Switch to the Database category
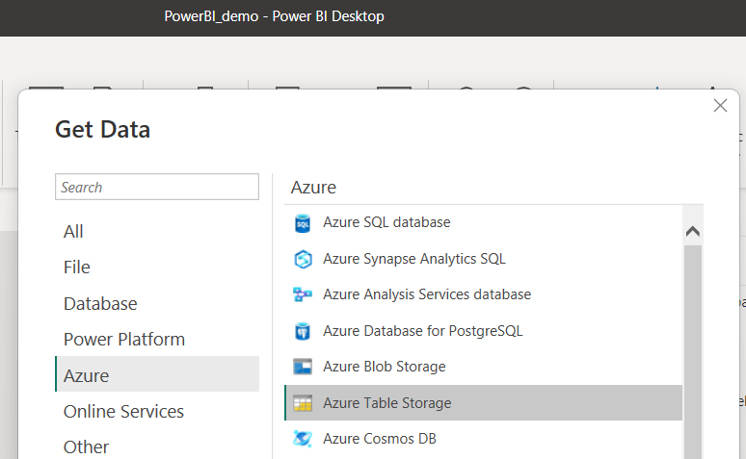Viewport: 746px width, 459px height. pyautogui.click(x=100, y=303)
